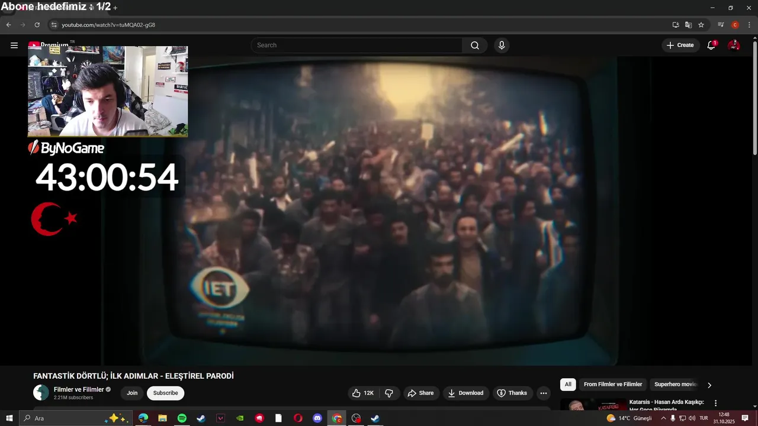Click the install app icon in address bar
This screenshot has width=758, height=426.
(x=676, y=25)
